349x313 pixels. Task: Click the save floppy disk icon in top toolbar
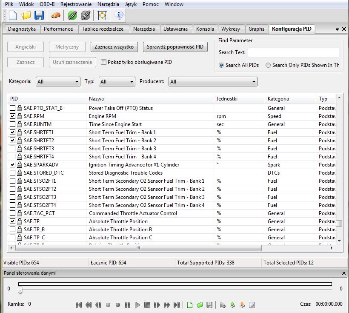(39, 16)
